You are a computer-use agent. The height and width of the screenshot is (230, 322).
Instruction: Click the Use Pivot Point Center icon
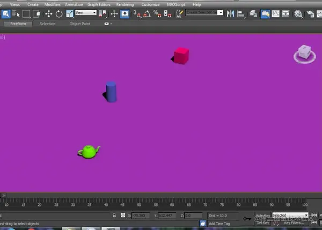[x=103, y=14]
